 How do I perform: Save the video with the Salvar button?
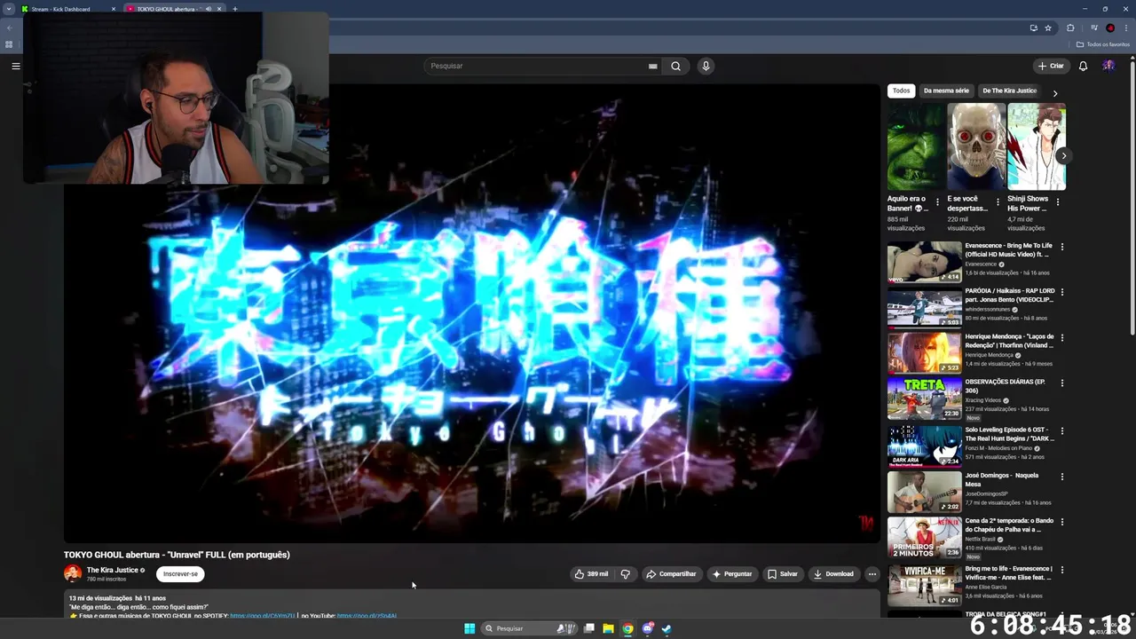(x=782, y=574)
